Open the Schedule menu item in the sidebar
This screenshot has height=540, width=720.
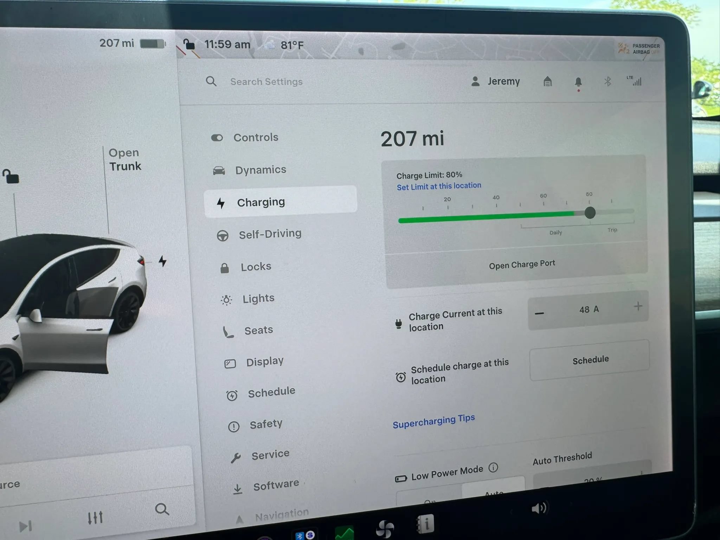(271, 392)
